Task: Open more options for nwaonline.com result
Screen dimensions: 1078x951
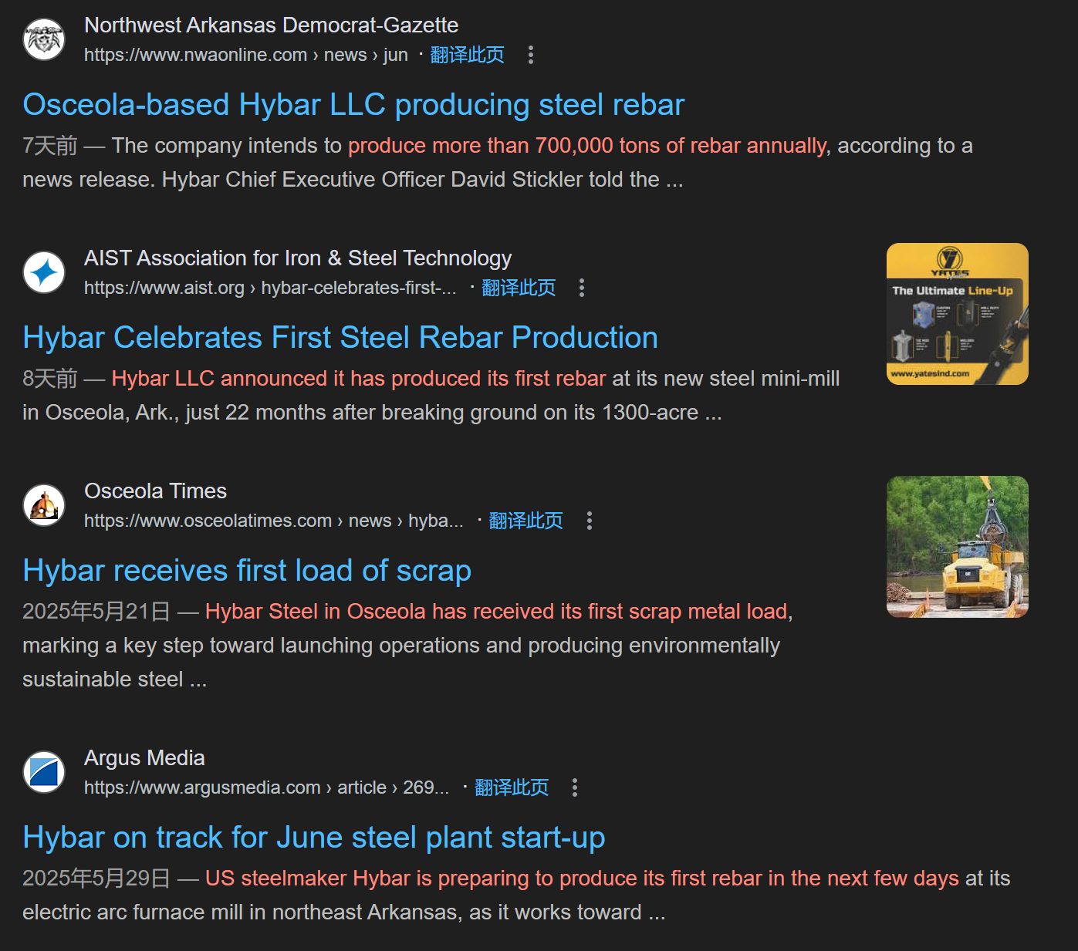Action: coord(530,55)
